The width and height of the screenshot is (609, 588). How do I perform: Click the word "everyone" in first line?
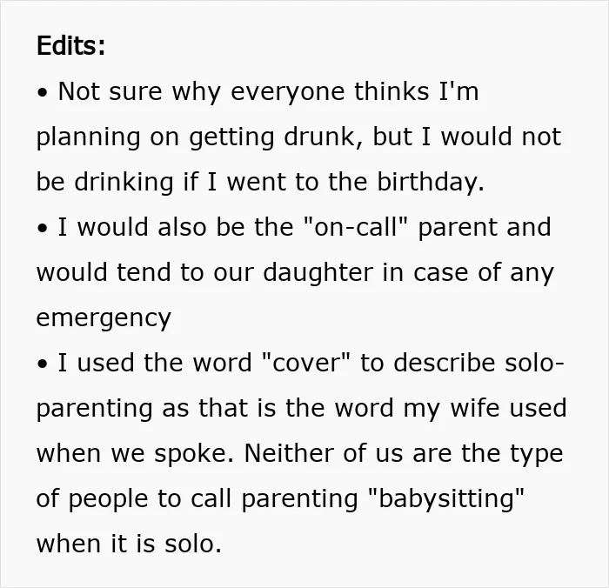coord(288,92)
